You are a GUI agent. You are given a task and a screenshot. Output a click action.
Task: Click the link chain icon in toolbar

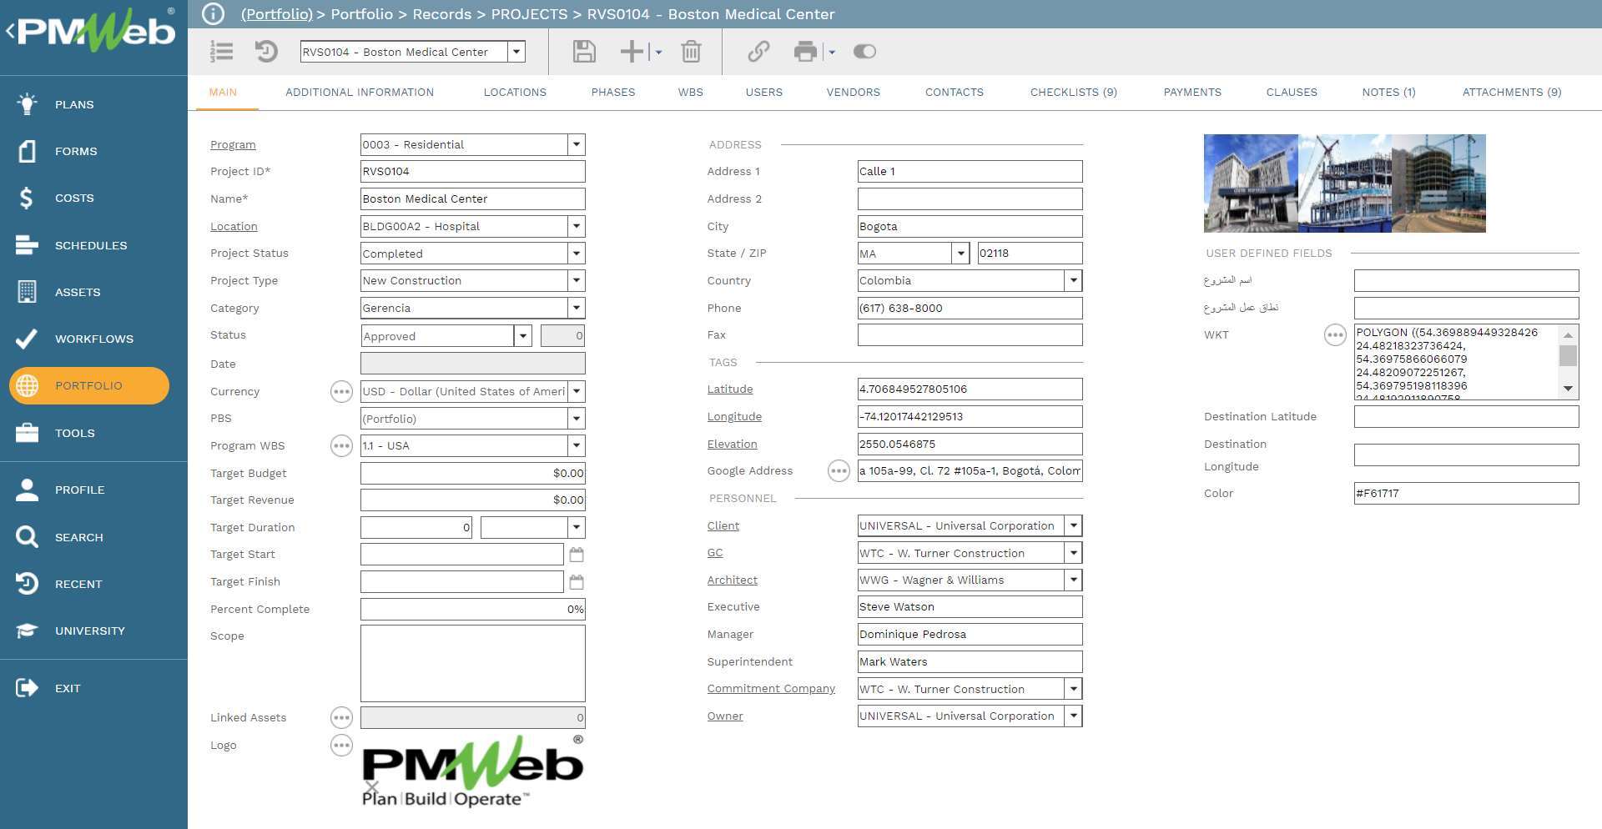(758, 52)
